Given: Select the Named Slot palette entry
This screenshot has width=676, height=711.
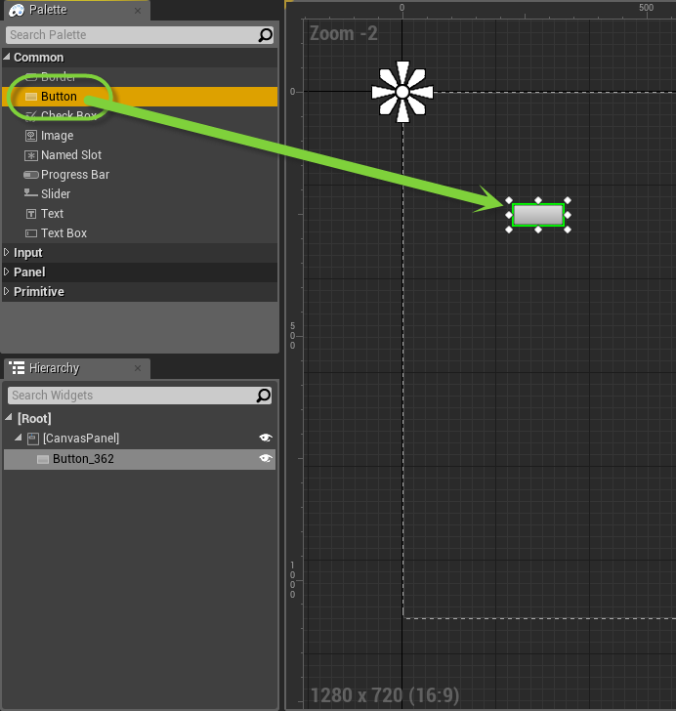Looking at the screenshot, I should (x=140, y=155).
